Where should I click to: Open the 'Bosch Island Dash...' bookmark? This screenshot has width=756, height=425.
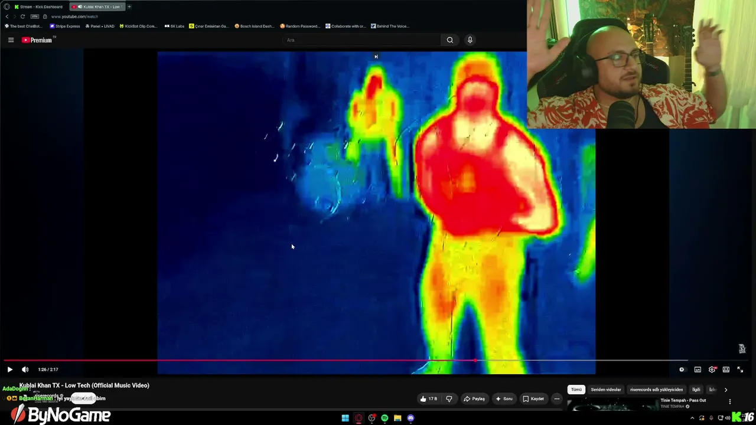[x=255, y=26]
